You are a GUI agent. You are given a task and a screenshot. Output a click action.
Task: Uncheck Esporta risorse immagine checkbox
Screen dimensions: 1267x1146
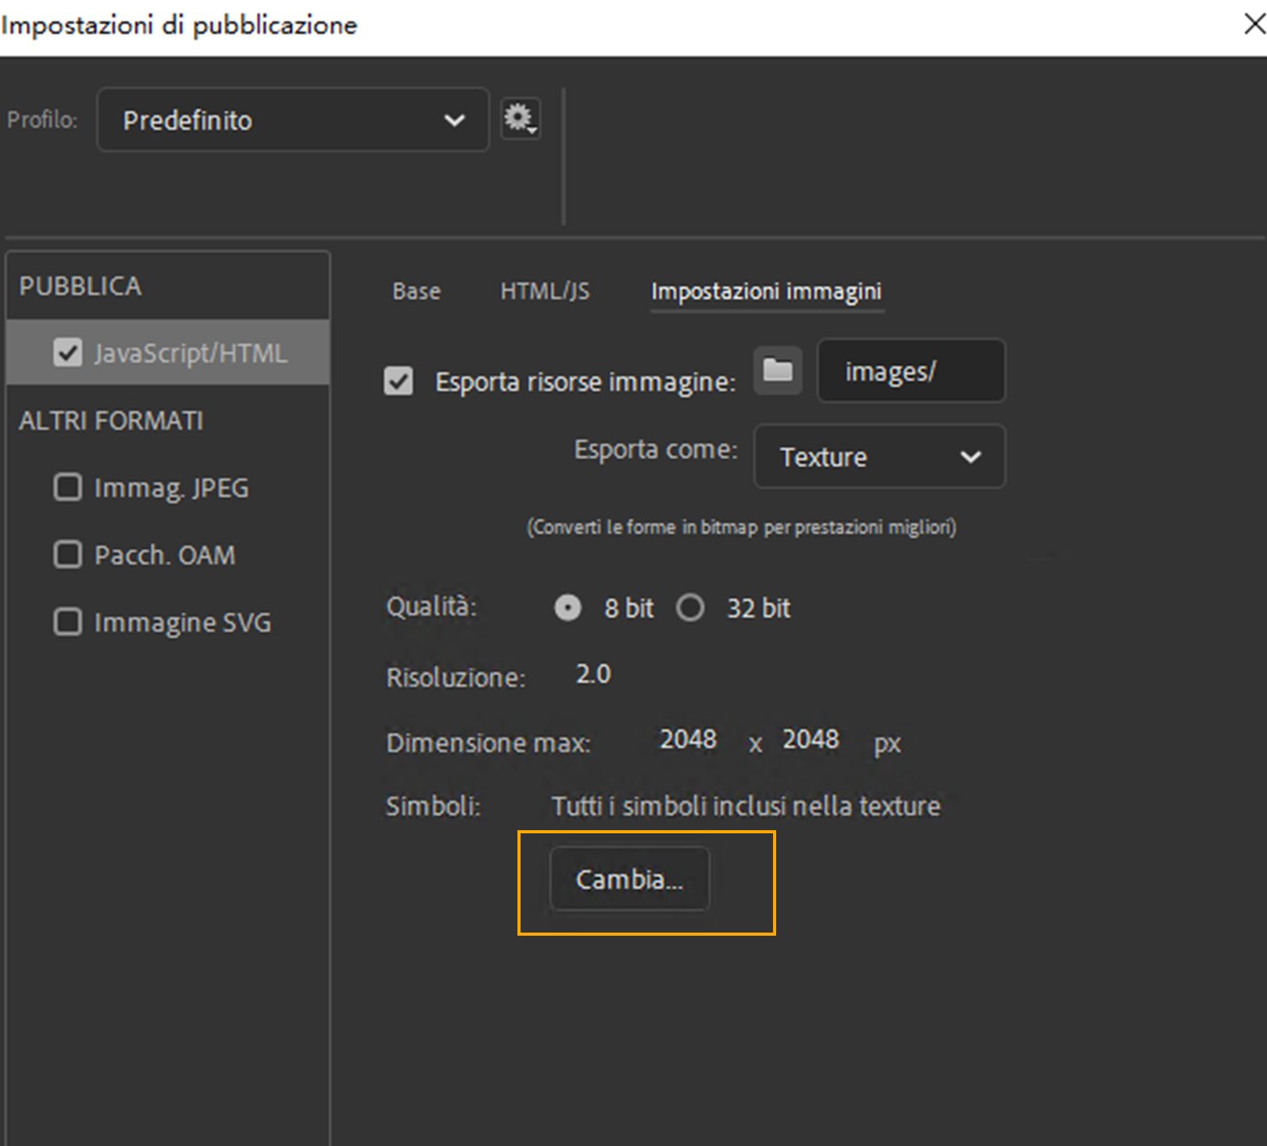pos(399,381)
